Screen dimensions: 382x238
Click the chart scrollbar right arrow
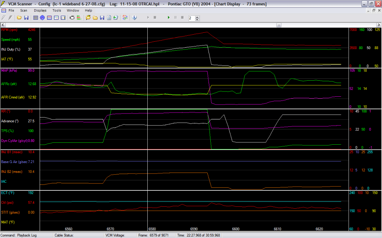[379, 25]
